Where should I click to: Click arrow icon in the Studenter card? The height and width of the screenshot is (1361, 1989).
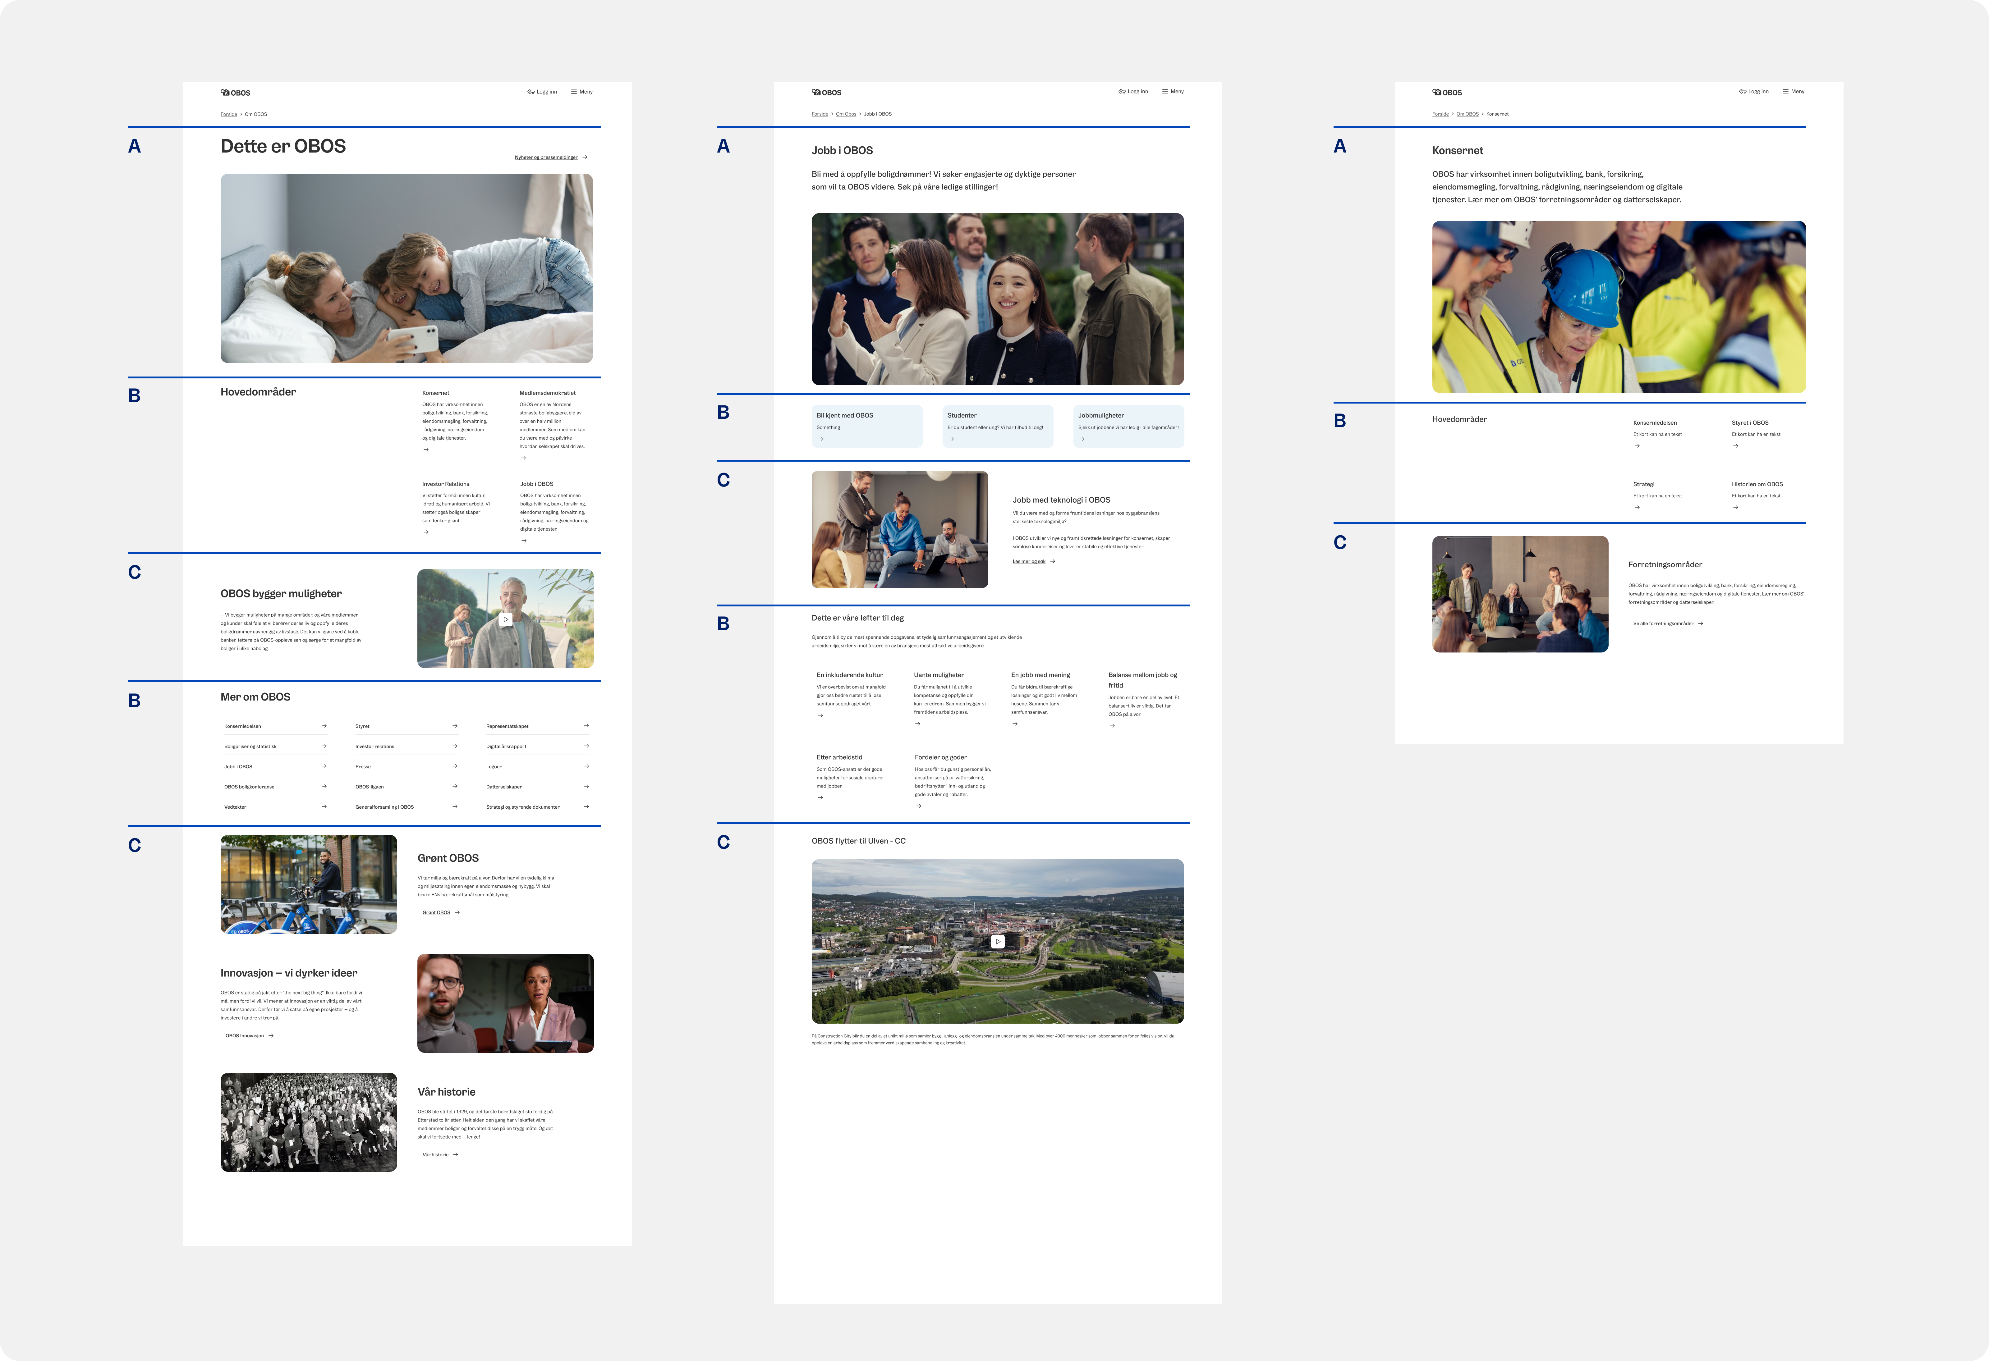pyautogui.click(x=951, y=439)
